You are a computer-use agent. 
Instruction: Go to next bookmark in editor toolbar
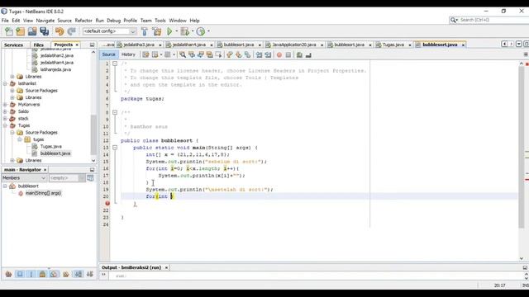[239, 54]
